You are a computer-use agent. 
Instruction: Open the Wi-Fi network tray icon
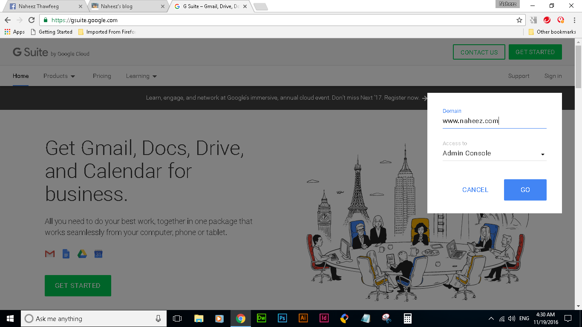[x=502, y=318]
